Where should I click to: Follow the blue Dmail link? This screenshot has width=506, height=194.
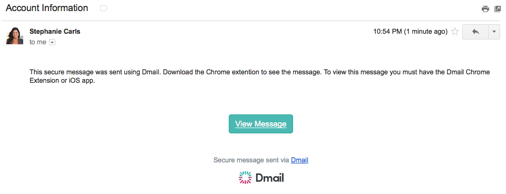pos(299,160)
